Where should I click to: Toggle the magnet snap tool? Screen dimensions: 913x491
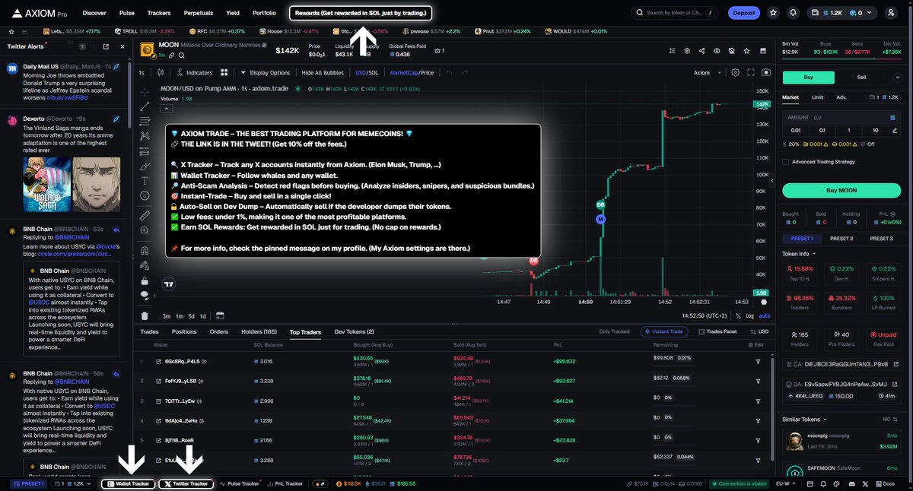click(x=145, y=250)
